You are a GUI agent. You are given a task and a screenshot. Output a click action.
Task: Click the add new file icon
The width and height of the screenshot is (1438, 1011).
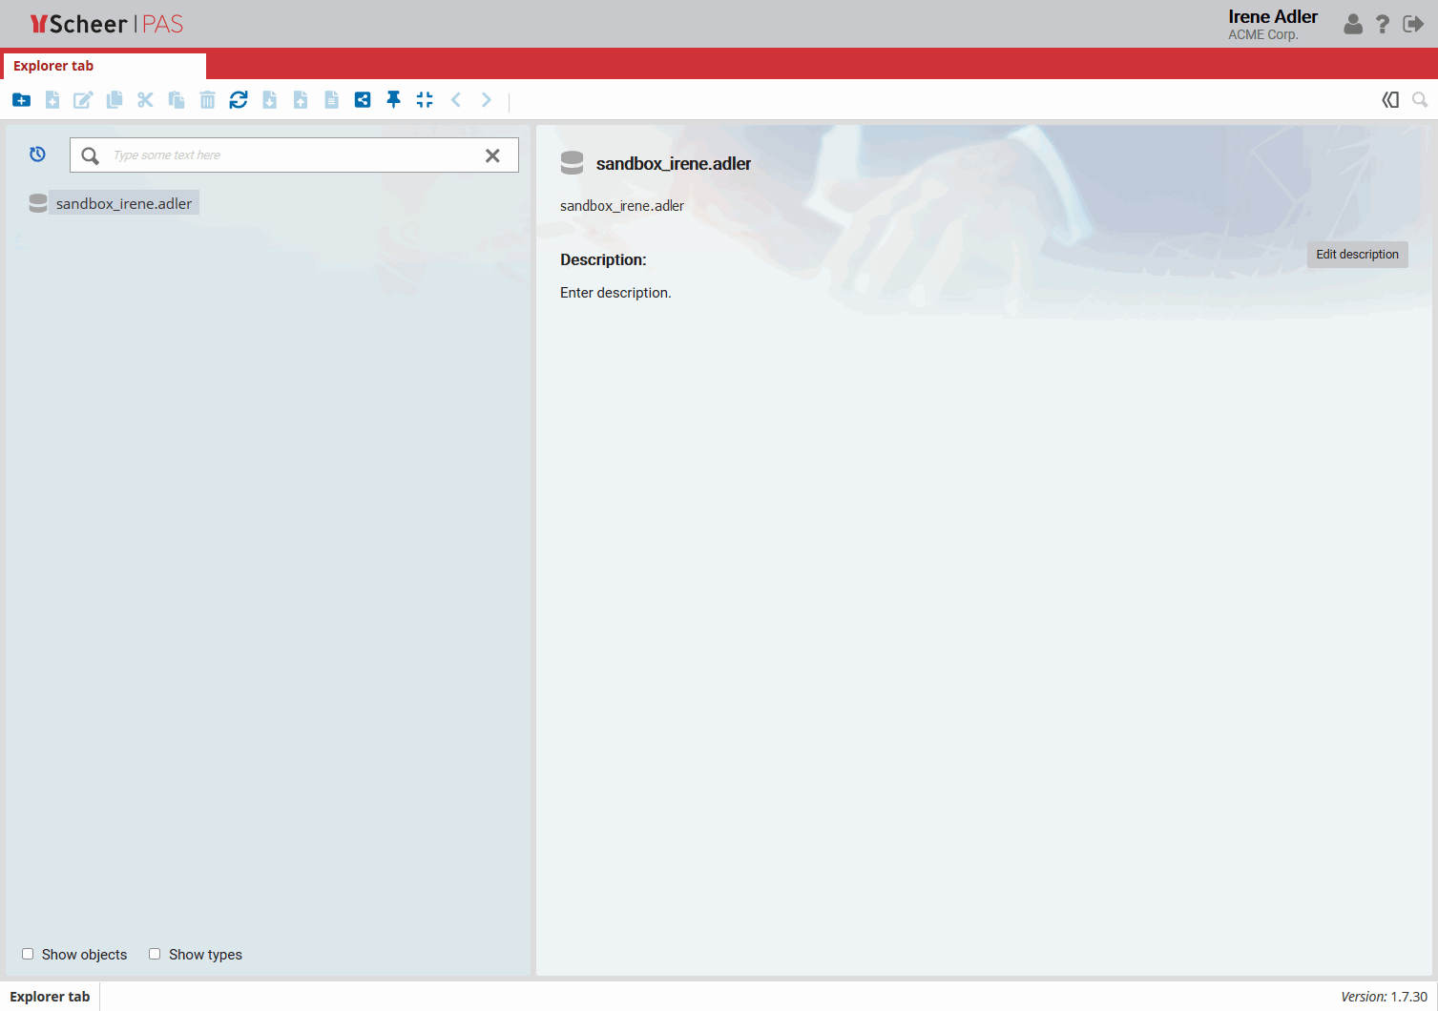tap(52, 100)
